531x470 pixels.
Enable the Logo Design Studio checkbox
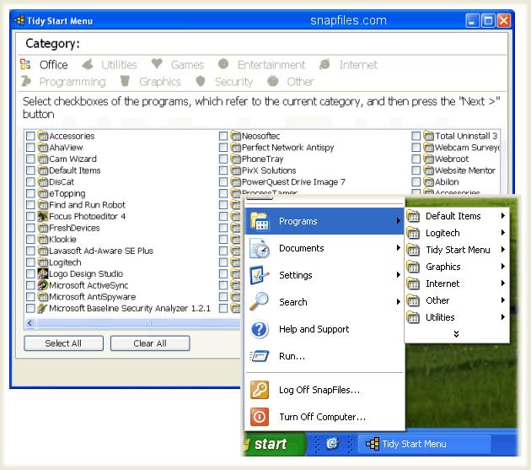pos(31,274)
